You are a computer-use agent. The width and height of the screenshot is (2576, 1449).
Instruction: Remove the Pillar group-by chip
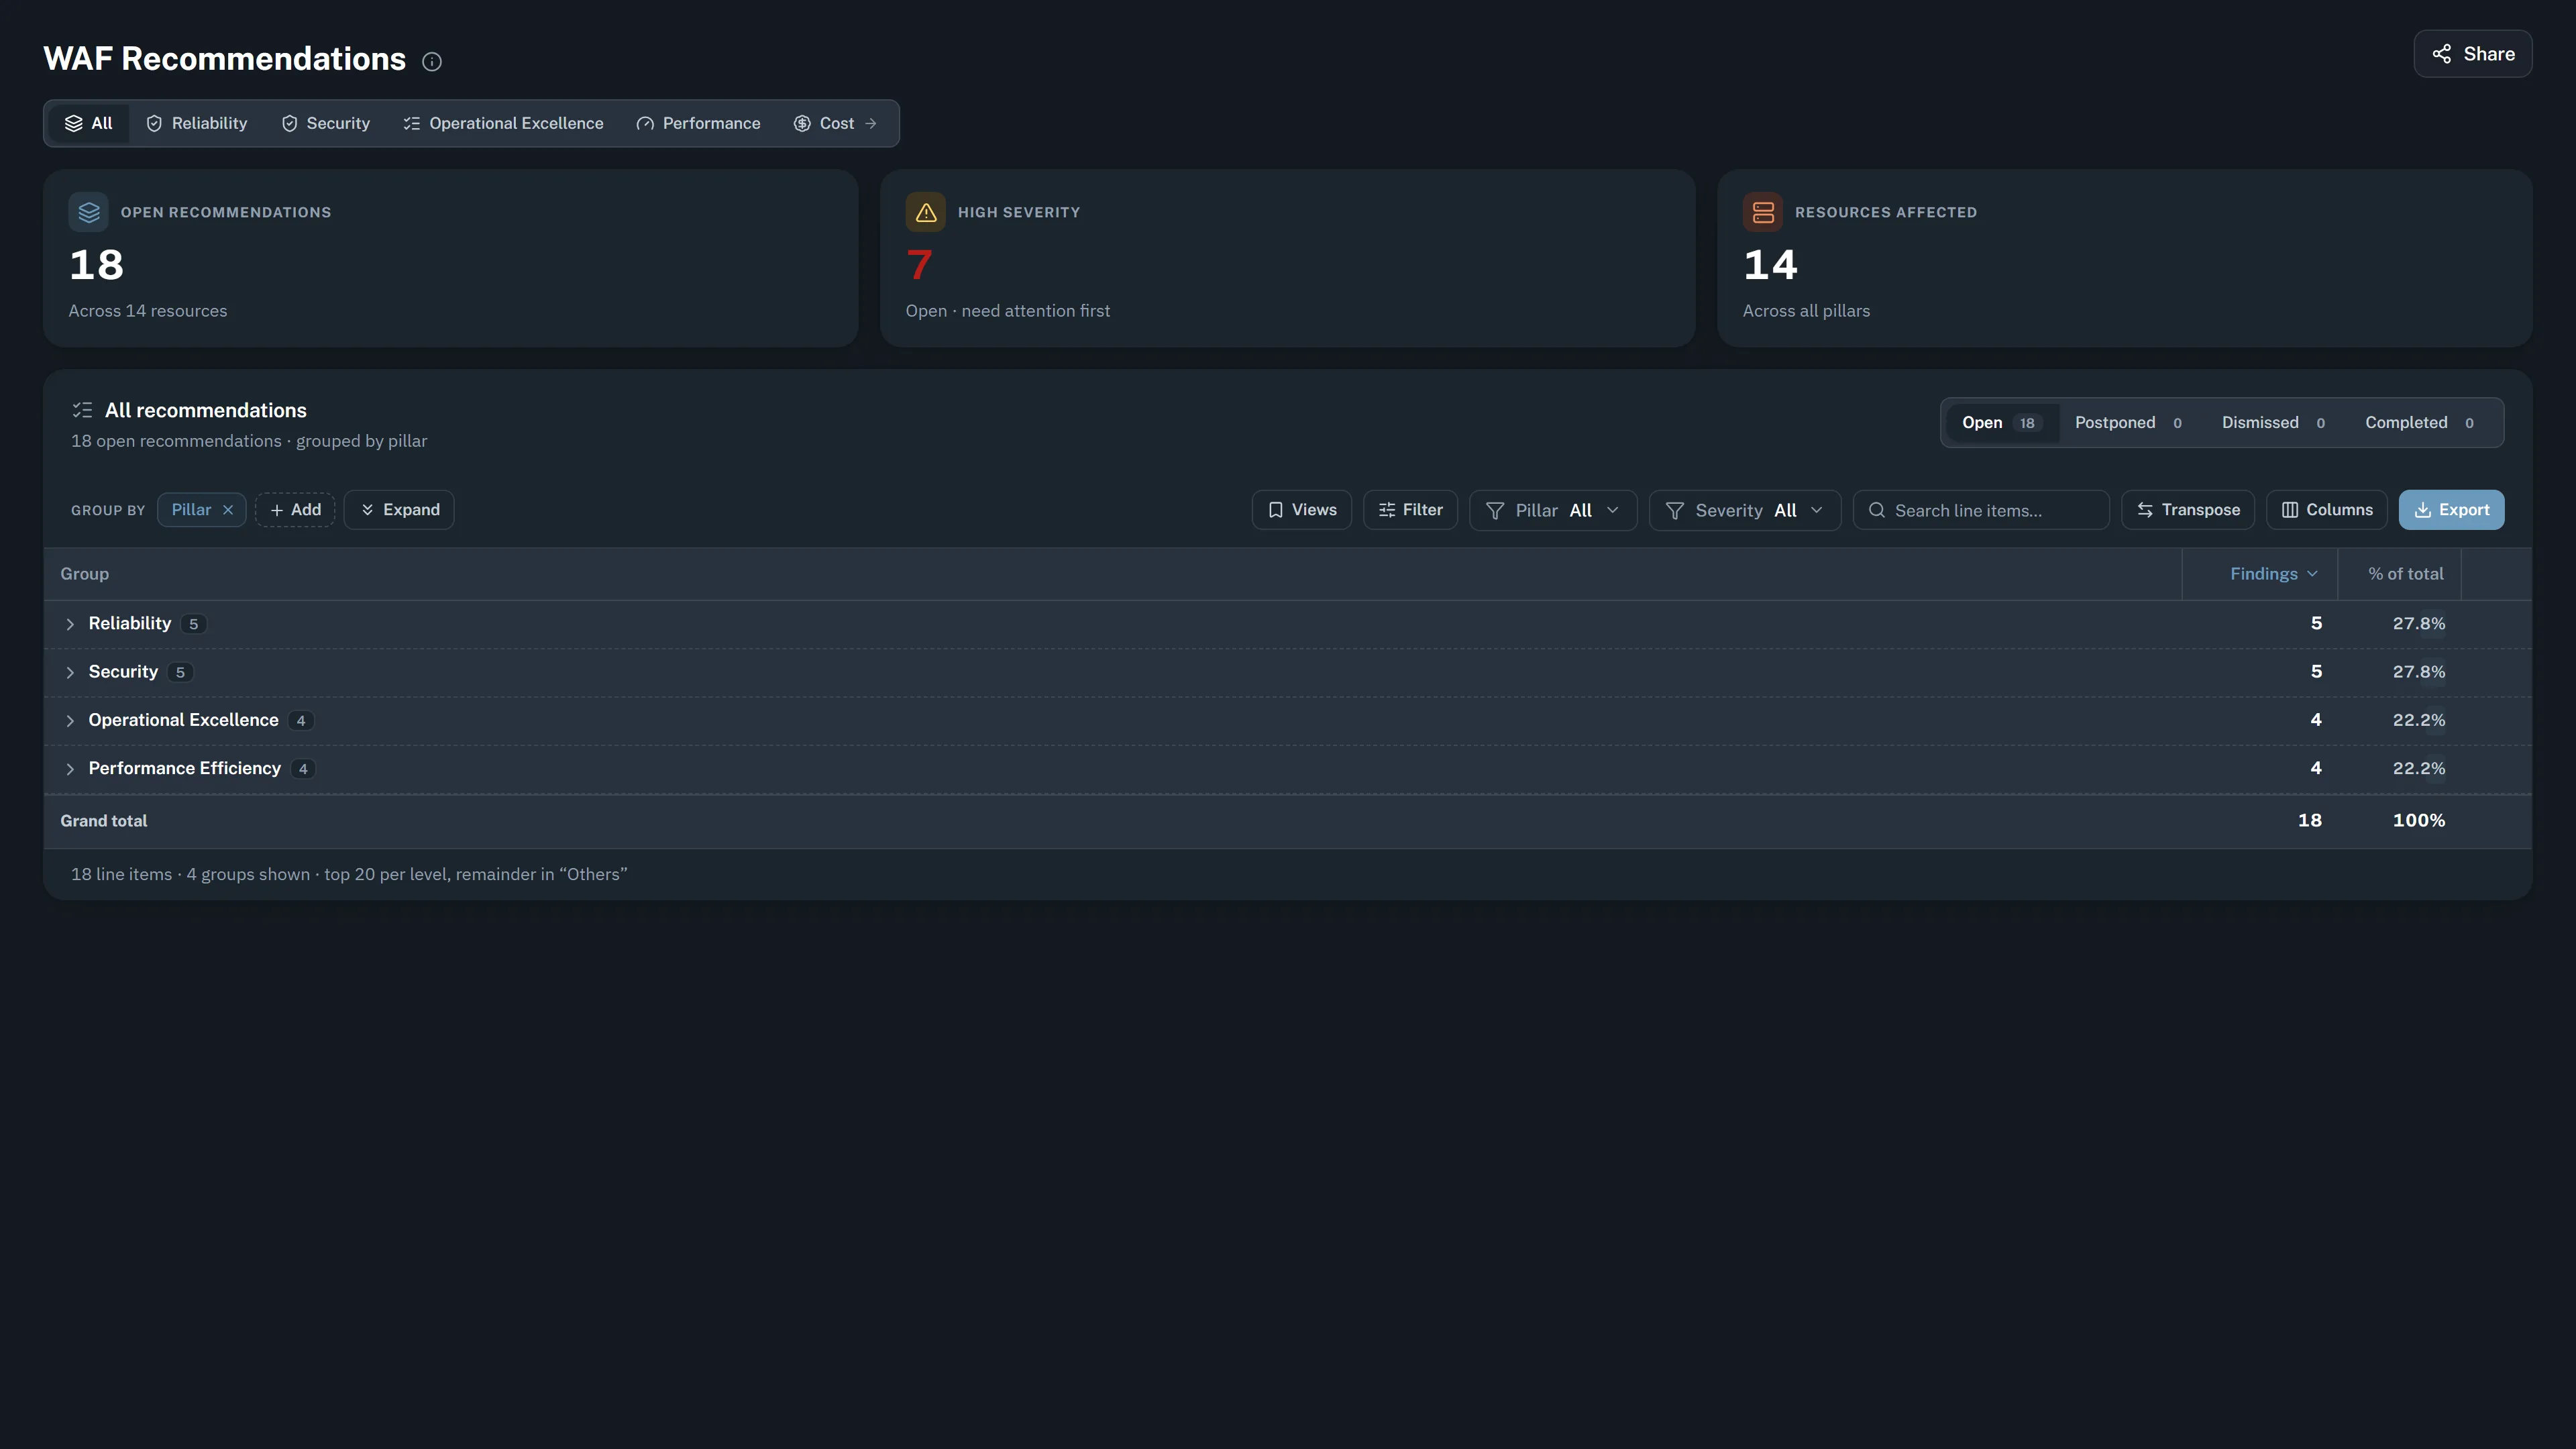[x=228, y=510]
